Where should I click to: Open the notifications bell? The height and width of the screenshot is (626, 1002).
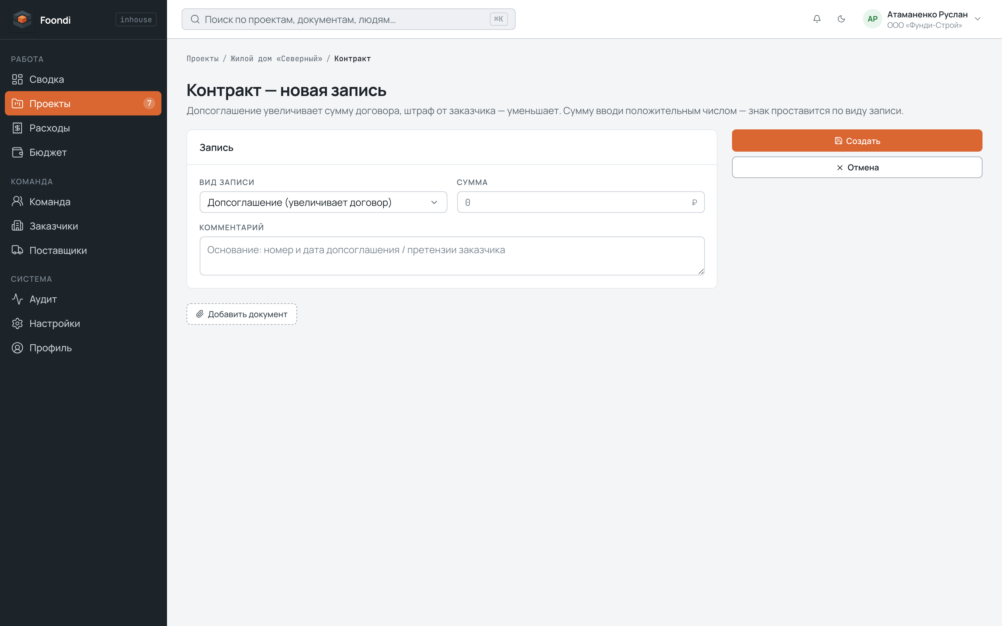(x=817, y=19)
